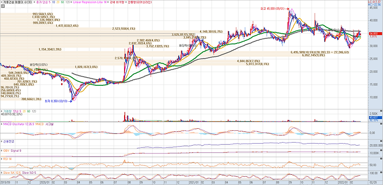Image resolution: width=383 pixels, height=185 pixels.
Task: Click the 40,607주(92.33%) volume readout
Action: pyautogui.click(x=12, y=114)
